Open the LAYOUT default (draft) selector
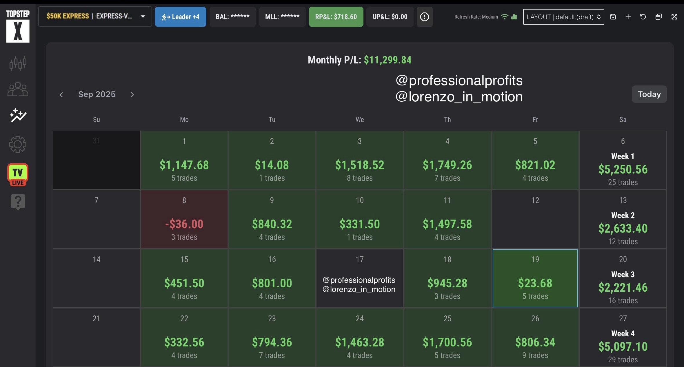The image size is (684, 367). [563, 17]
